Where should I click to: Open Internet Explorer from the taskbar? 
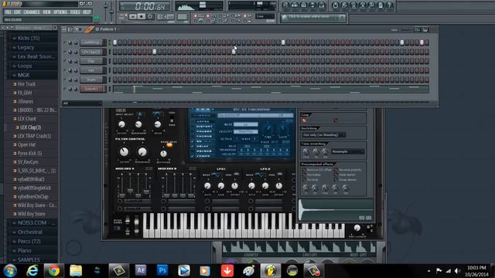click(x=32, y=271)
